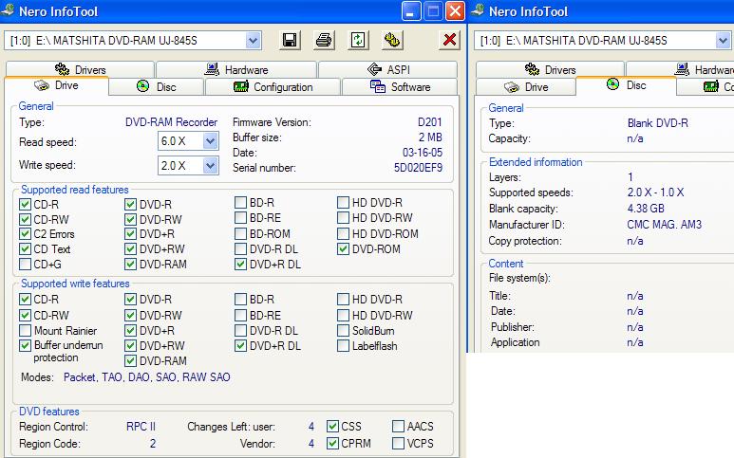Check the Labelflash checkbox
Screen dimensions: 734x458
coord(343,346)
